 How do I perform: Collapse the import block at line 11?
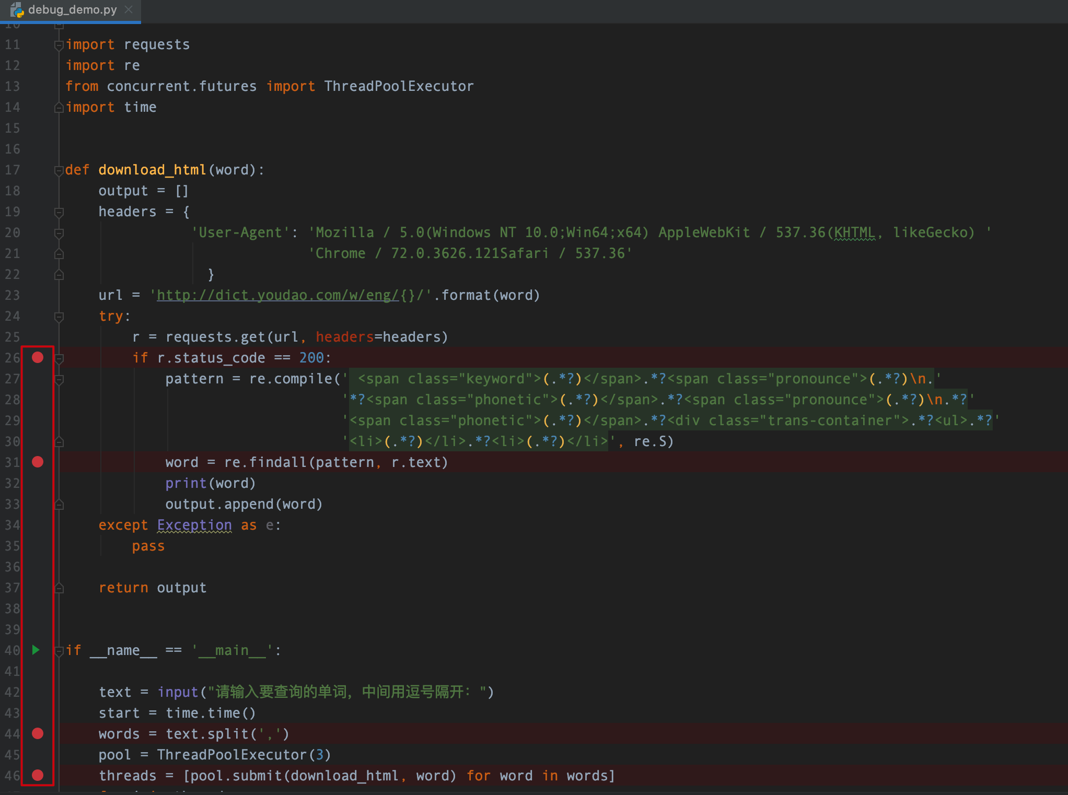coord(59,45)
